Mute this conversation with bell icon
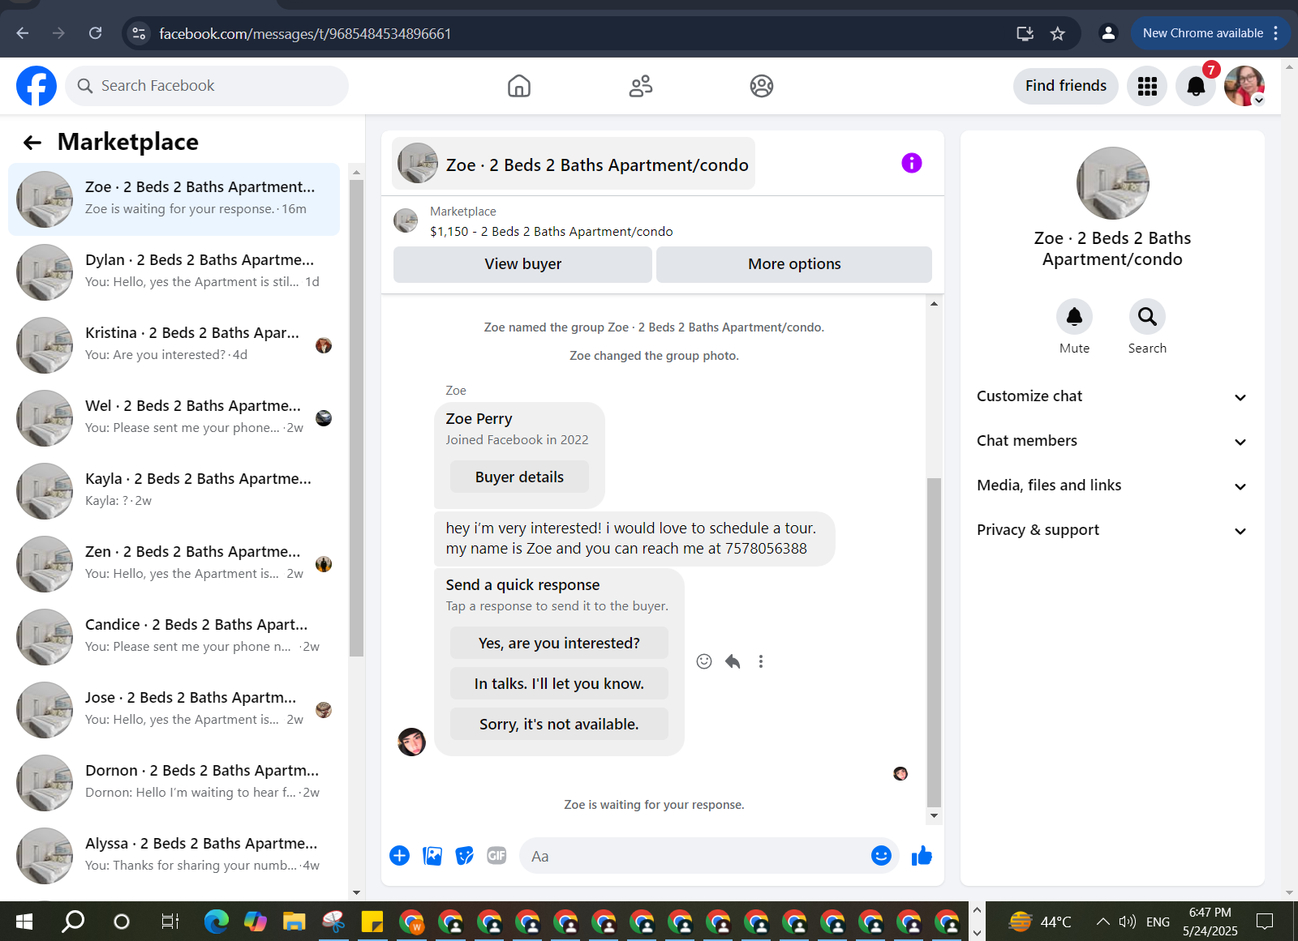Screen dimensions: 1298x941 pyautogui.click(x=1074, y=316)
